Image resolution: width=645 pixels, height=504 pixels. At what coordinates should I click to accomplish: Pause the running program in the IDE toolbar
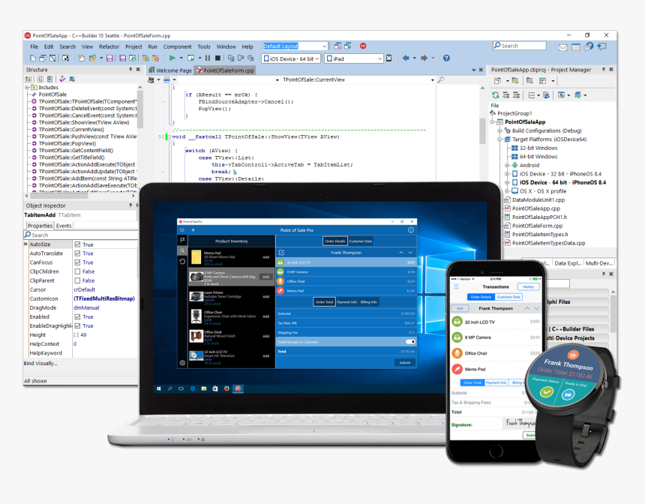(x=208, y=58)
